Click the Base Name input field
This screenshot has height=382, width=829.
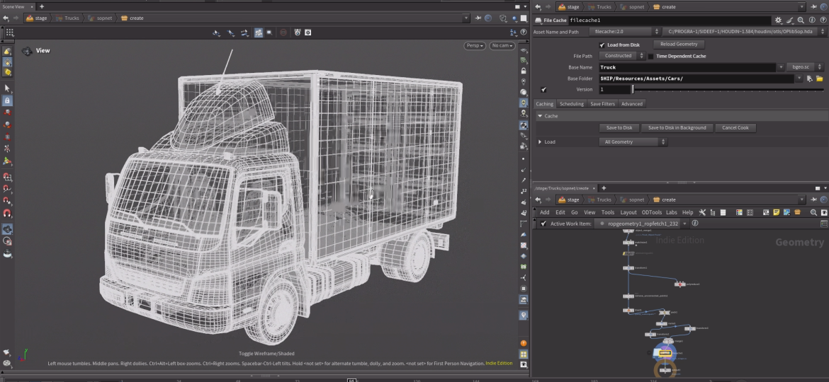(x=687, y=67)
